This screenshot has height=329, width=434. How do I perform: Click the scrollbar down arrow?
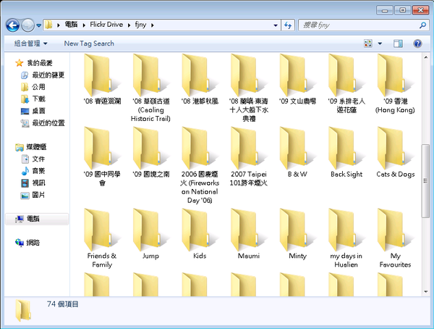(x=426, y=292)
